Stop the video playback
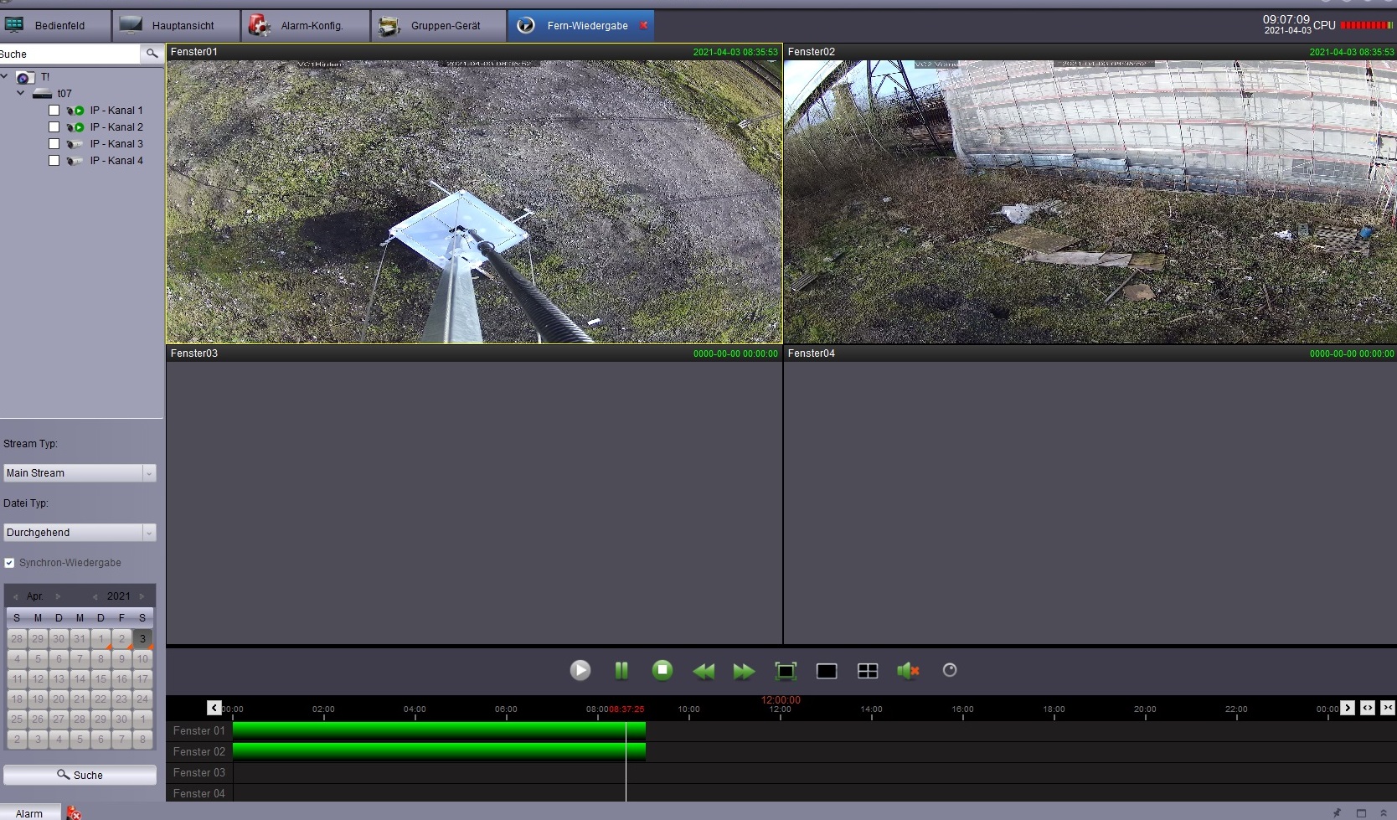This screenshot has height=820, width=1397. pyautogui.click(x=662, y=670)
